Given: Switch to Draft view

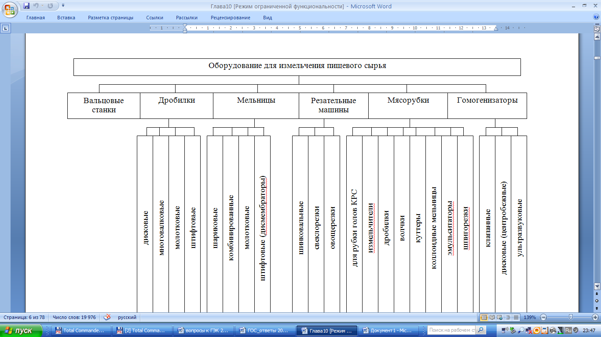Looking at the screenshot, I should (516, 317).
